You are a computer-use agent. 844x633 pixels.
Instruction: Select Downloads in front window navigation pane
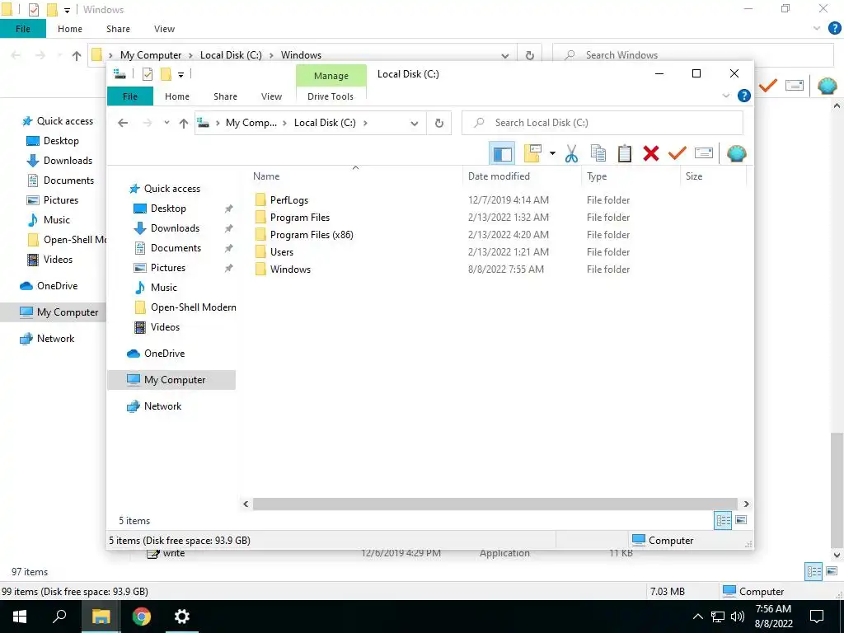coord(175,228)
